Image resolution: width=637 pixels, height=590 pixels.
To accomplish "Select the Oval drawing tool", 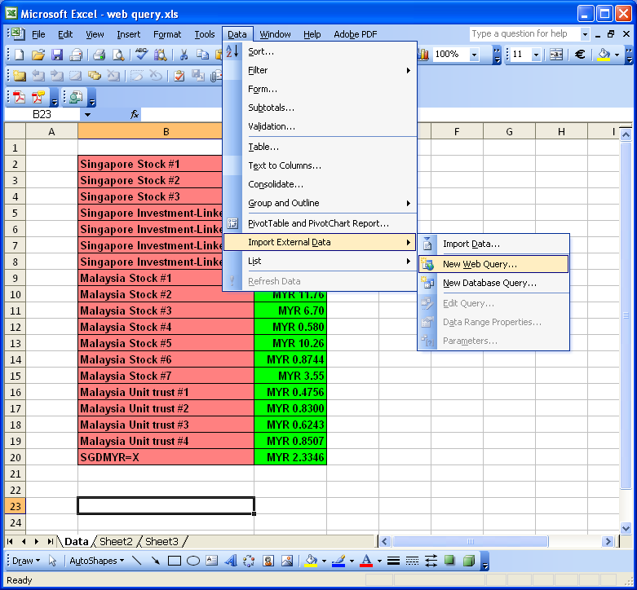I will pos(193,561).
